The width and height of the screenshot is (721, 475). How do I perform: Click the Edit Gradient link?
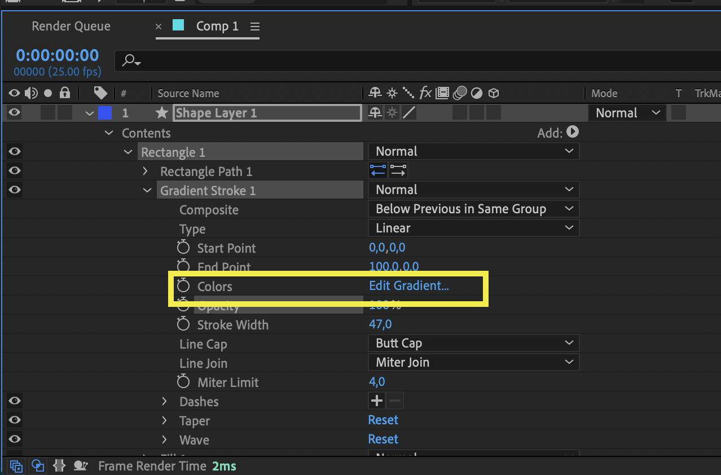409,285
